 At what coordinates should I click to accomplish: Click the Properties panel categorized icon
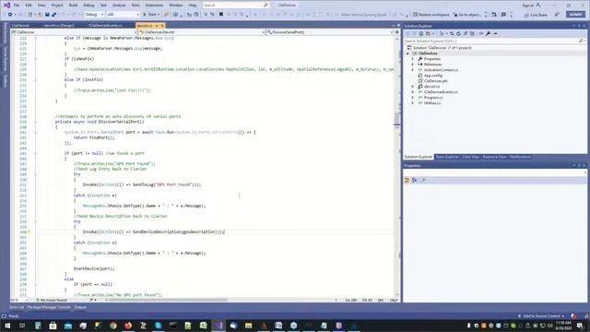pos(407,181)
